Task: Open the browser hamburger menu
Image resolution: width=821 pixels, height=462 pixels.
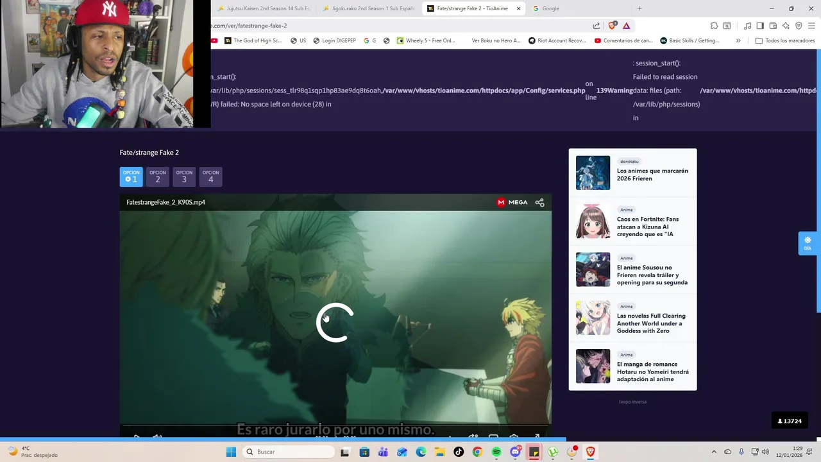Action: point(811,26)
